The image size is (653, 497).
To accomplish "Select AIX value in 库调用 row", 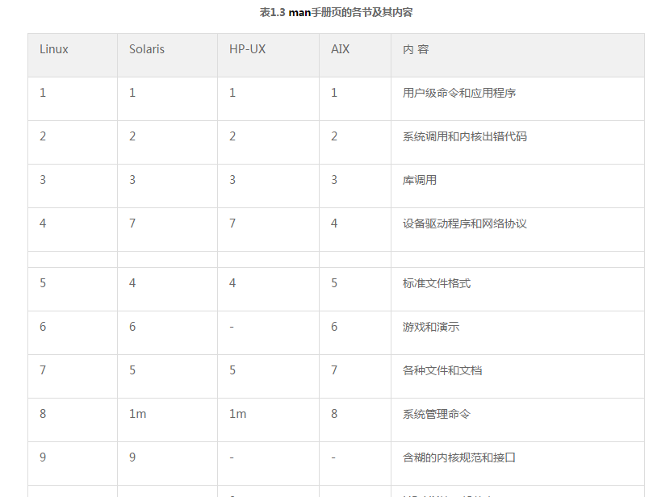I will point(334,180).
